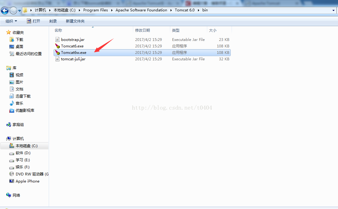The width and height of the screenshot is (338, 209).
Task: Open 优酷影视库 library
Action: (x=25, y=111)
